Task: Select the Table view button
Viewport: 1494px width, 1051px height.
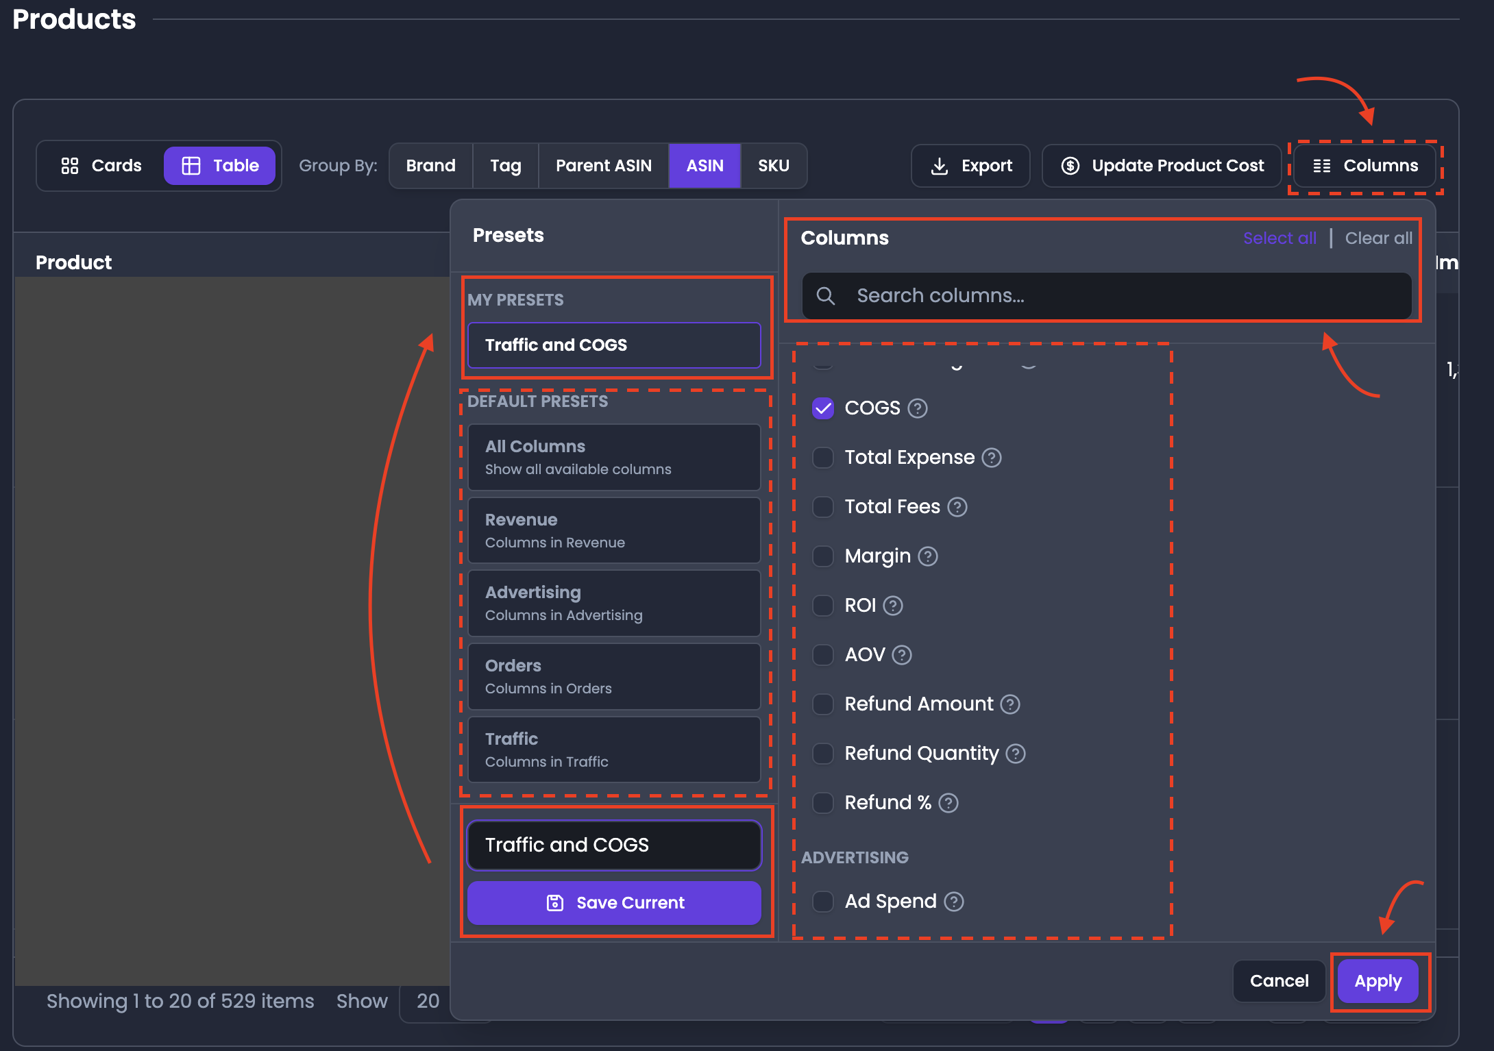Action: (219, 166)
